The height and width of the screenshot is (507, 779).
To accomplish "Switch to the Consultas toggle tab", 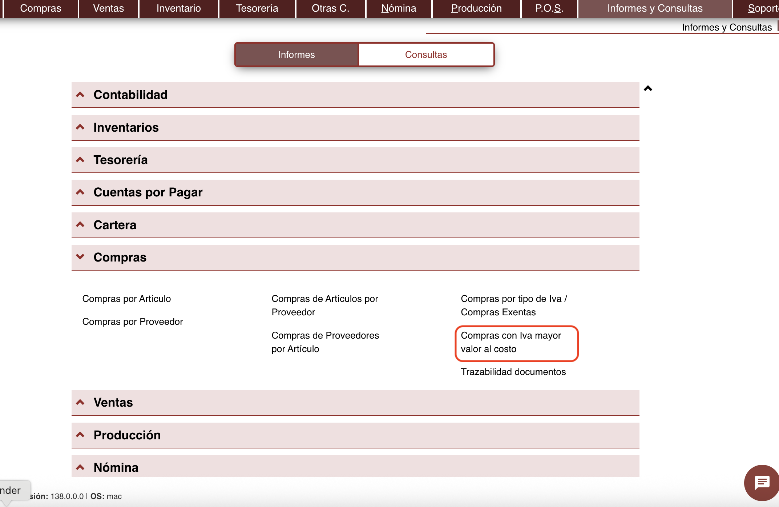I will coord(426,55).
